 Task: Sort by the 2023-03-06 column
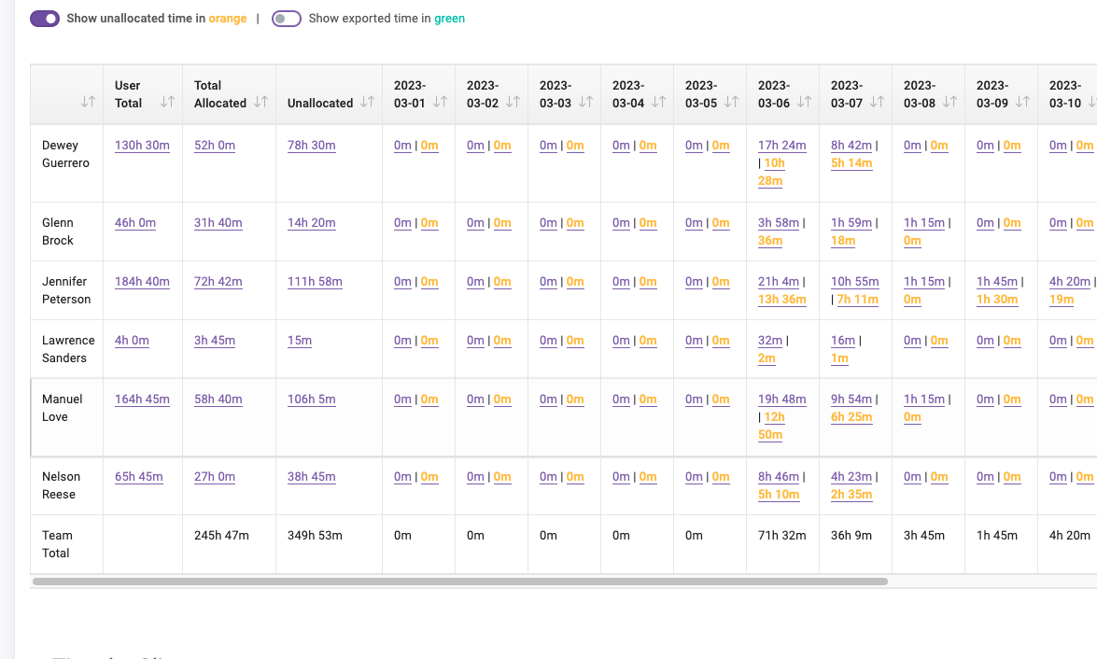(x=804, y=102)
